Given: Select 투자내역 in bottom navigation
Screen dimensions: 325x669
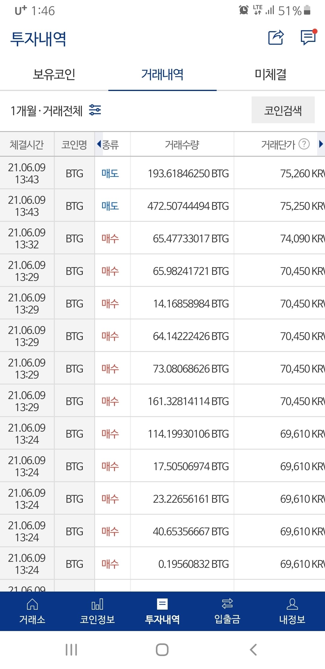Looking at the screenshot, I should 162,611.
